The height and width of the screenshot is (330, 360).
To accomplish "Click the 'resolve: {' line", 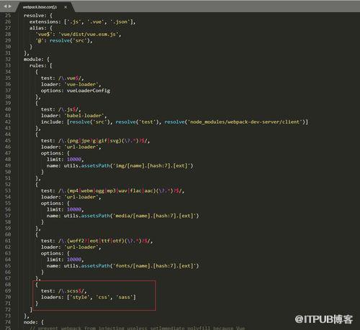I will click(38, 16).
